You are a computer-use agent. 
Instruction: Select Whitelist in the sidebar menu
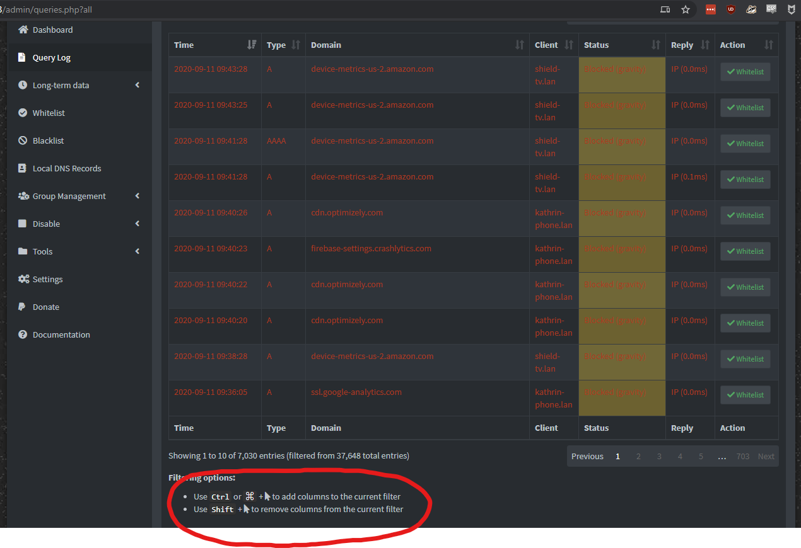click(49, 113)
